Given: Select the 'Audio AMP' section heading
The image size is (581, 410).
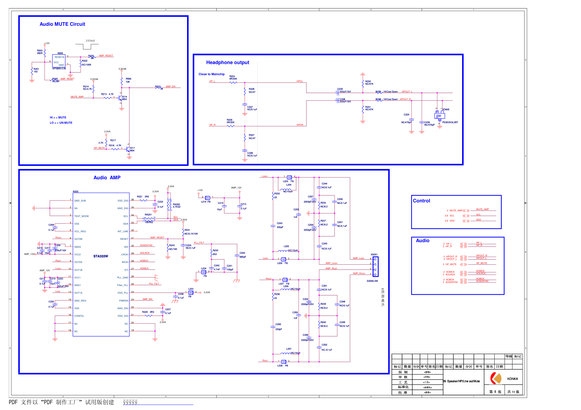Looking at the screenshot, I should [x=107, y=178].
